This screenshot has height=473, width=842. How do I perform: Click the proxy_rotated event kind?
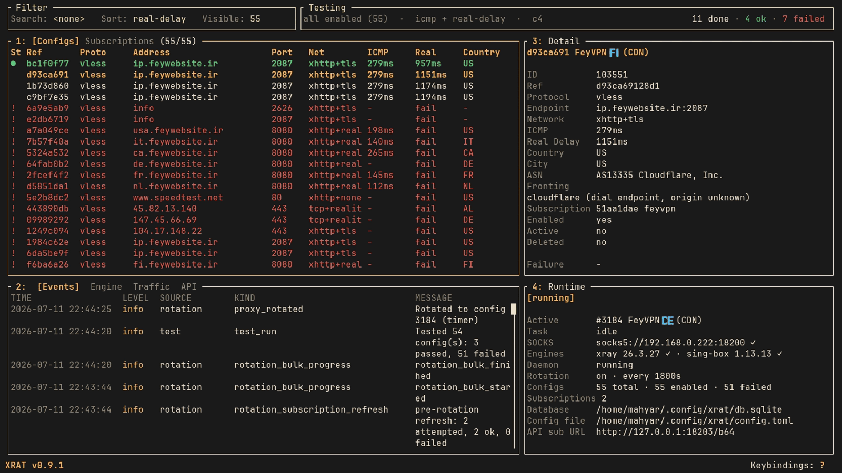coord(268,309)
